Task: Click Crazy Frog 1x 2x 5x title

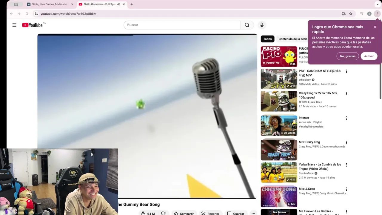Action: pos(318,95)
